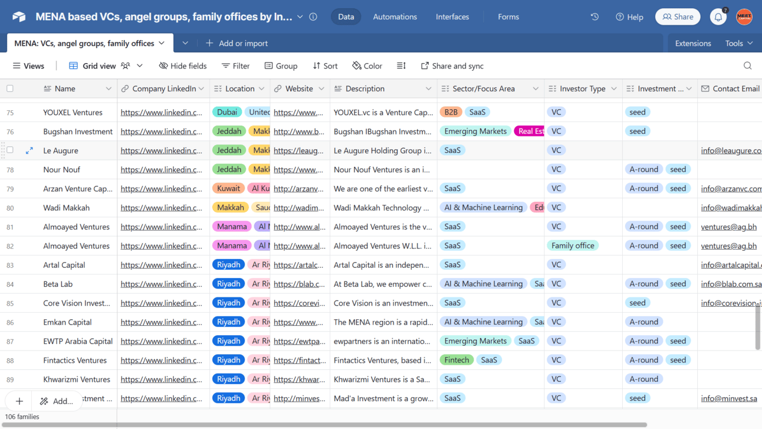Click the add row plus icon
The height and width of the screenshot is (429, 762).
pos(19,401)
